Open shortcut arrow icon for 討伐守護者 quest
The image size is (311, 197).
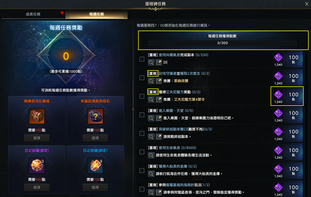[159, 81]
